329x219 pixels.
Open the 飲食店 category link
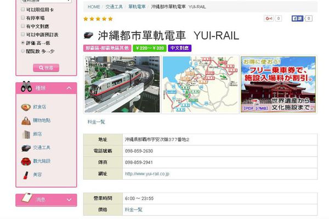39,107
